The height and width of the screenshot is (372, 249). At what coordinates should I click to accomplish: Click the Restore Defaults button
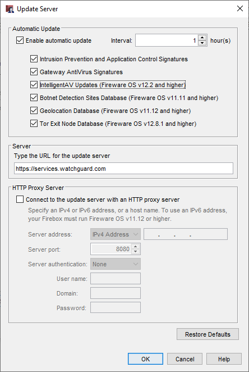pyautogui.click(x=208, y=334)
